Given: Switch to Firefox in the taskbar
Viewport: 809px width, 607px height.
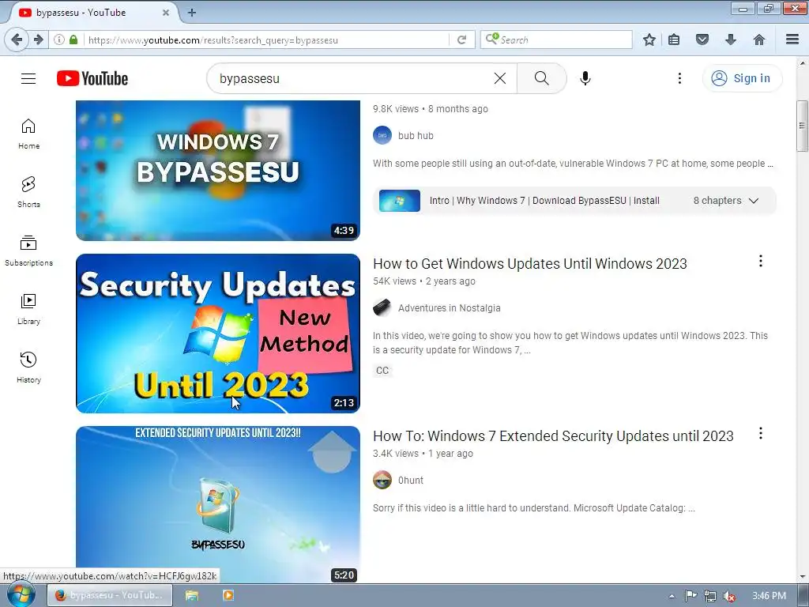Looking at the screenshot, I should point(110,596).
